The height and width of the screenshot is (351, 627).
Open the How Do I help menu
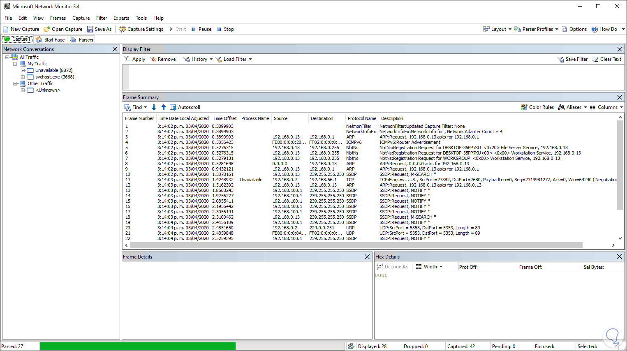tap(608, 29)
